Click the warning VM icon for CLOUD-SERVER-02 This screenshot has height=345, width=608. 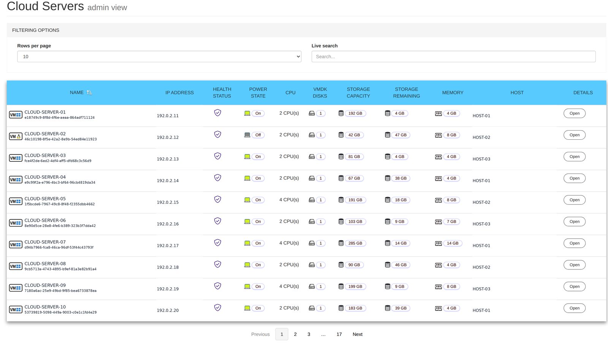(16, 136)
